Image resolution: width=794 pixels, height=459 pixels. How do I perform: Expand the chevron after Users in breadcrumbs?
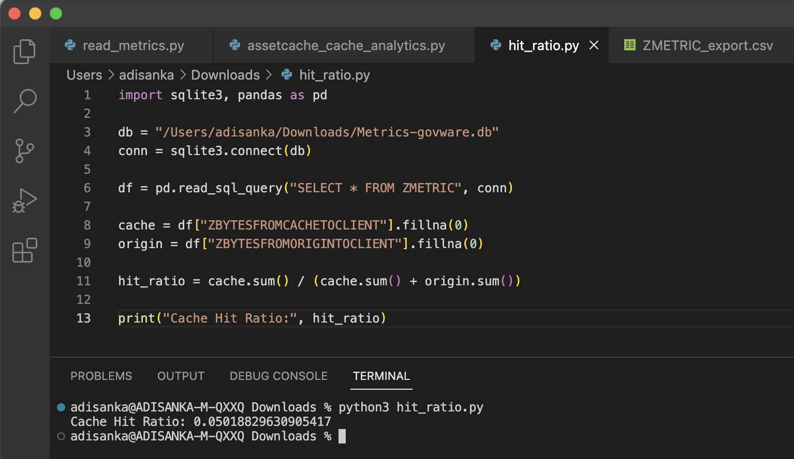point(111,75)
